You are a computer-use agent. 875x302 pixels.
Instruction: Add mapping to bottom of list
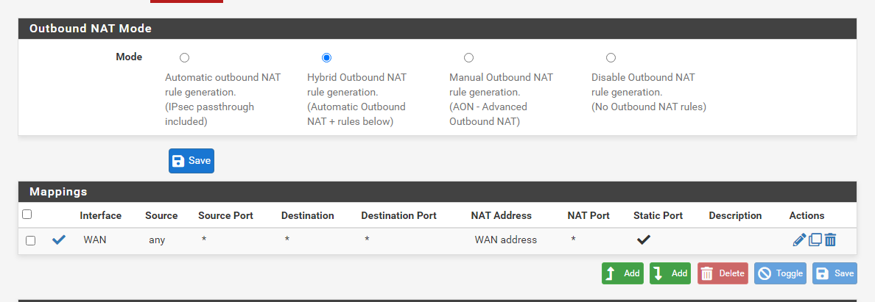670,273
